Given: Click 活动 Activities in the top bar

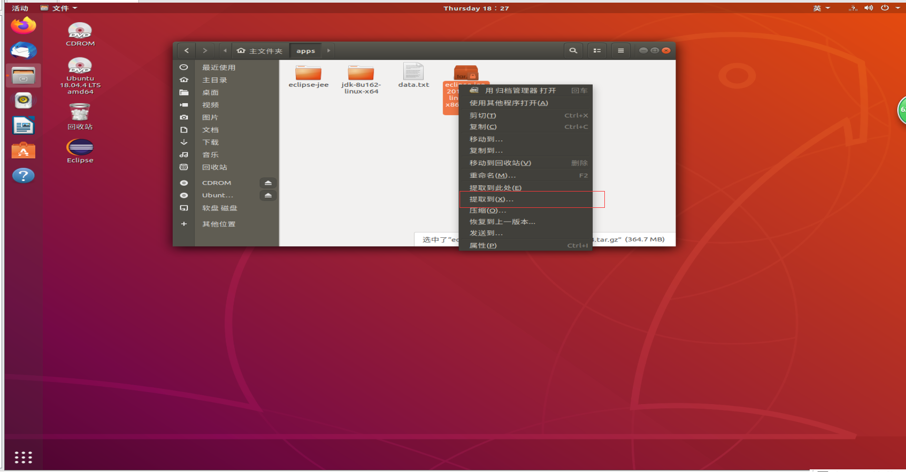Looking at the screenshot, I should (20, 8).
